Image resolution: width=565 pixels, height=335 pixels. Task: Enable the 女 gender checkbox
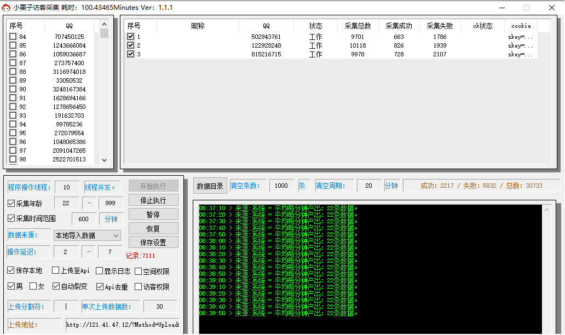[x=33, y=286]
